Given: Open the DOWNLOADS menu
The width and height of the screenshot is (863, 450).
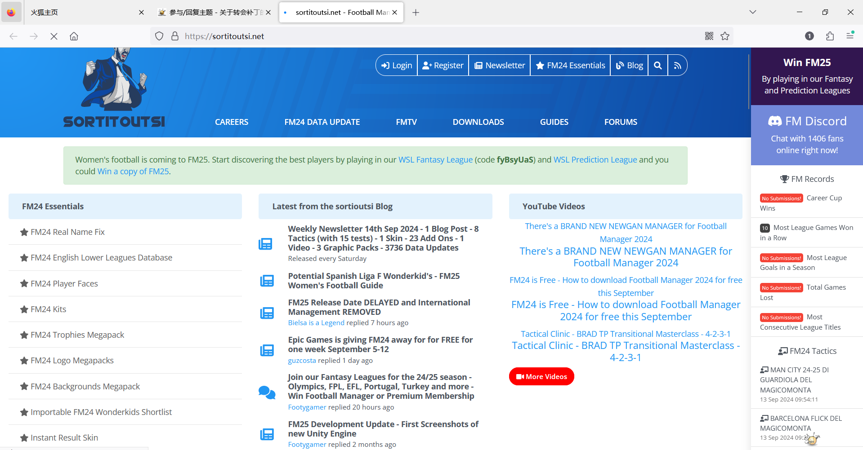Looking at the screenshot, I should click(x=478, y=122).
